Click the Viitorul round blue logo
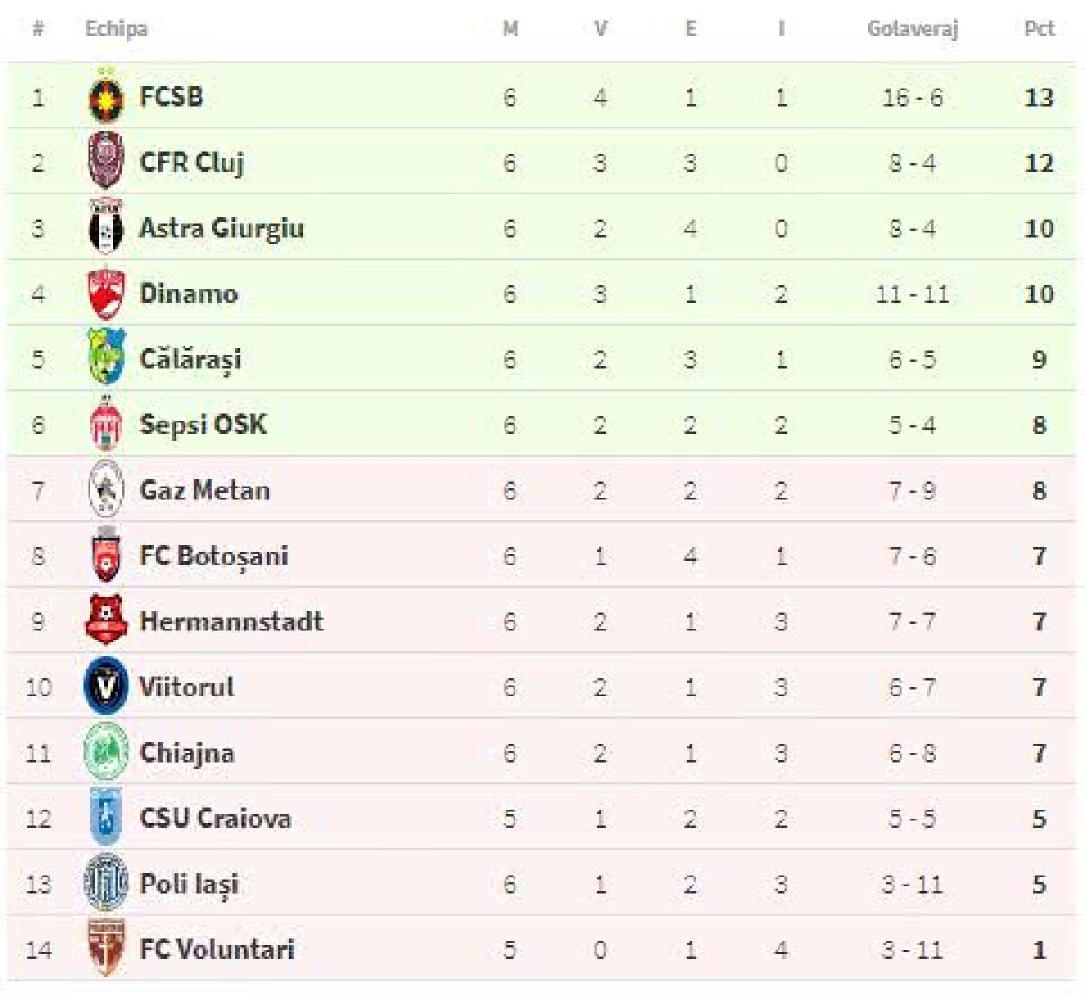 [x=106, y=687]
